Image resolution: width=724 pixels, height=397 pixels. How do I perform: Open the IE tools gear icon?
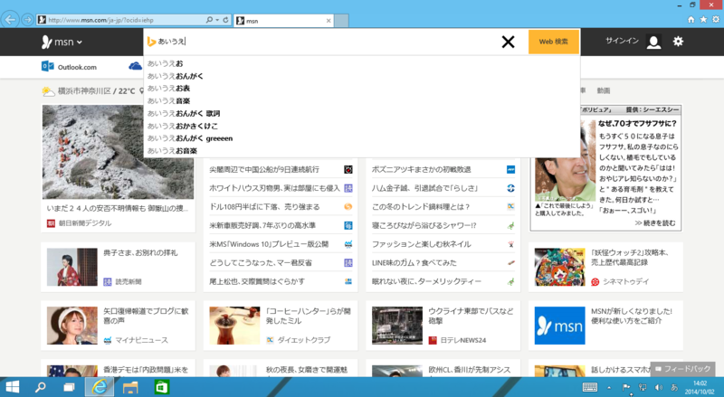[716, 19]
